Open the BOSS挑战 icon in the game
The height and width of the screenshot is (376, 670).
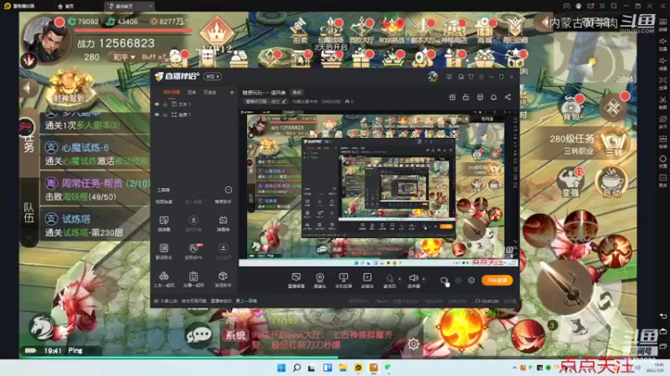pos(392,30)
